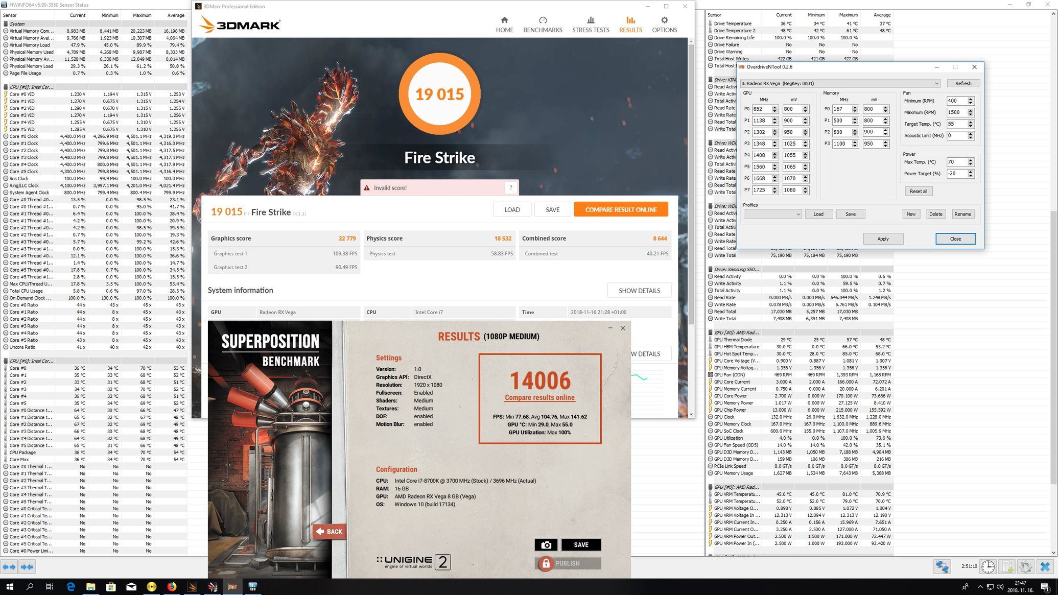1058x595 pixels.
Task: Click the LOAD button in 3DMark results
Action: pos(512,209)
